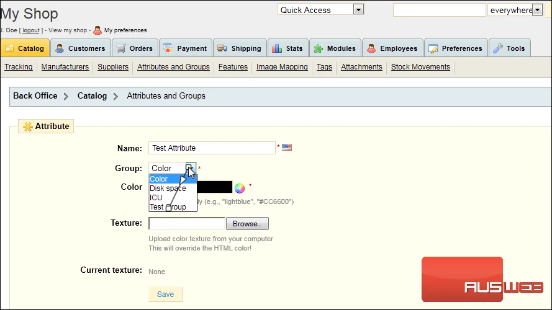The height and width of the screenshot is (310, 552).
Task: Open the Modules tab
Action: 335,48
